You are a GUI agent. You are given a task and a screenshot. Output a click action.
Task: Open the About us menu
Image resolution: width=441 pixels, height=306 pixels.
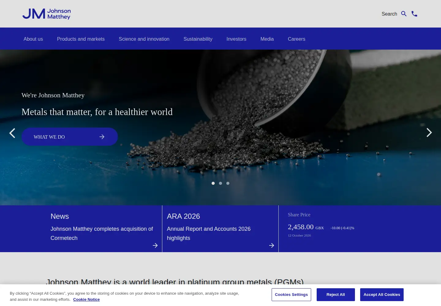point(33,39)
